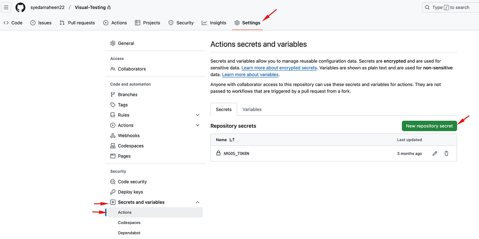Open Learn more about variables link
This screenshot has width=479, height=239.
click(250, 74)
